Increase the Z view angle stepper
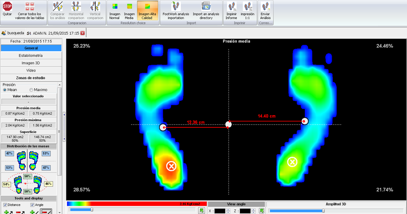Screen dimensions: 407x214 click(x=254, y=210)
